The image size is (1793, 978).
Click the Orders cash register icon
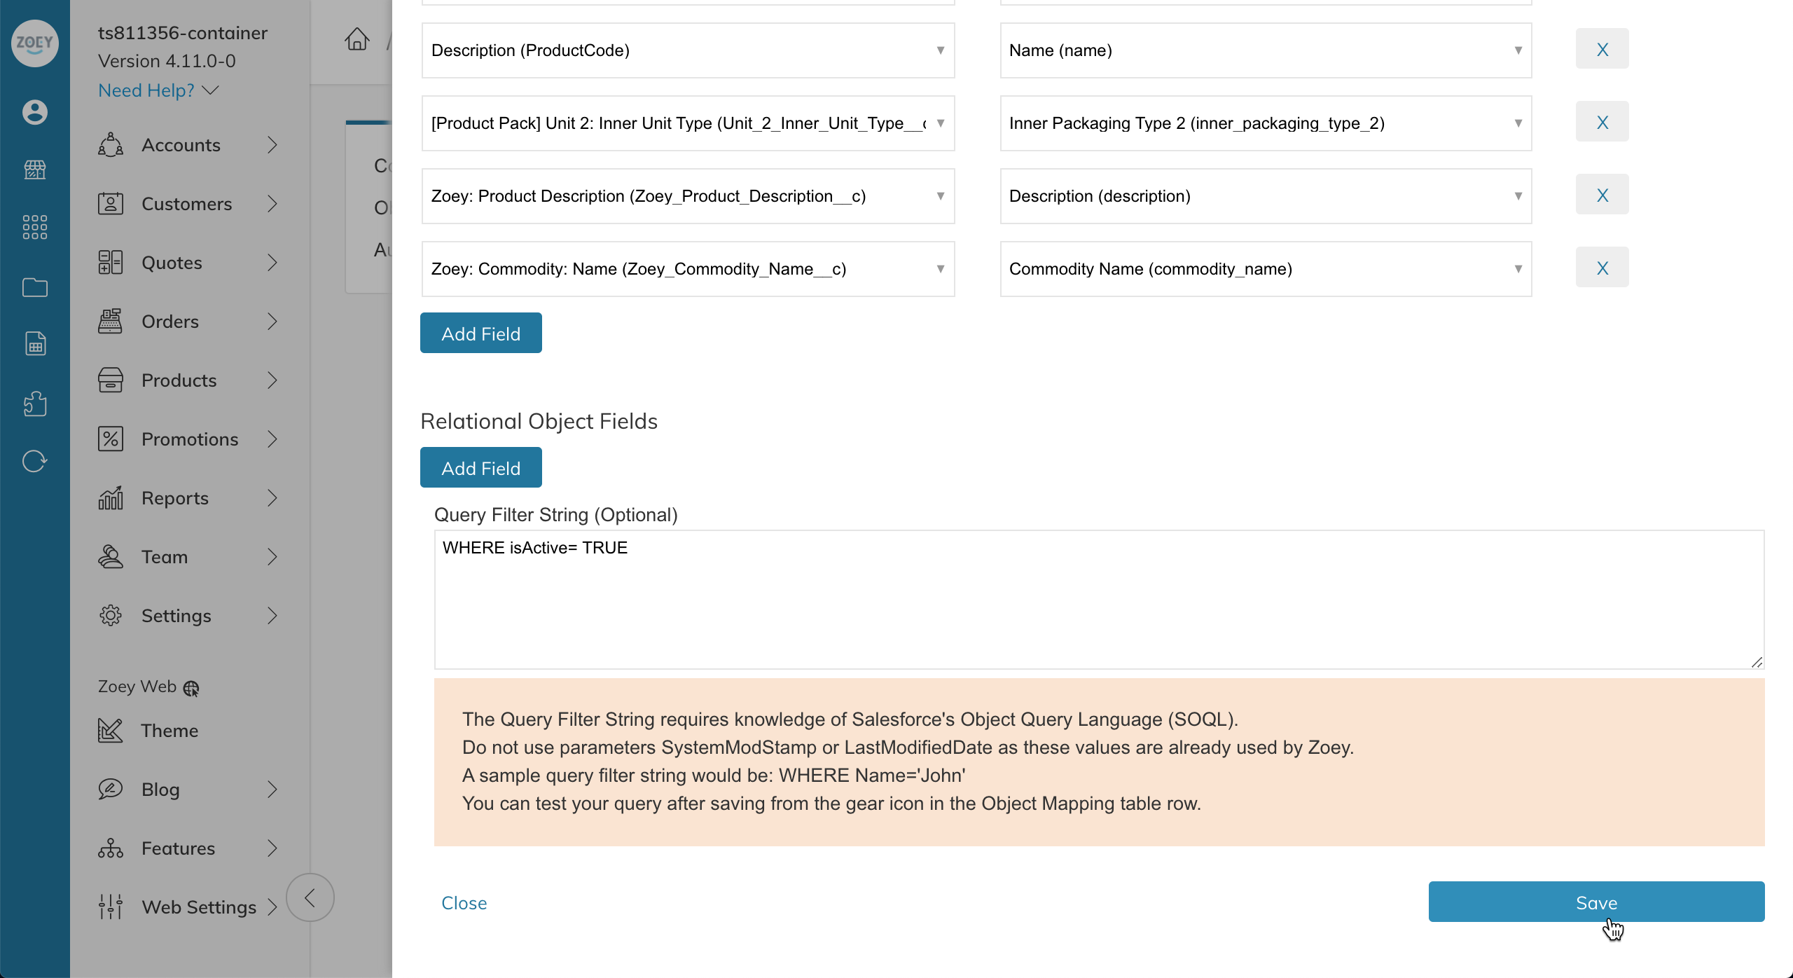[x=110, y=322]
